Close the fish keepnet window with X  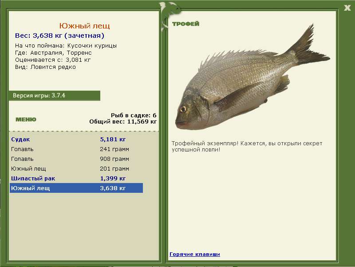tap(347, 7)
